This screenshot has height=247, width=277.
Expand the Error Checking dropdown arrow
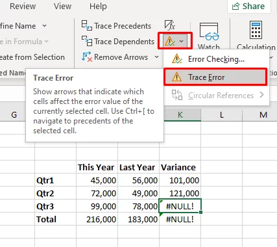click(x=182, y=41)
